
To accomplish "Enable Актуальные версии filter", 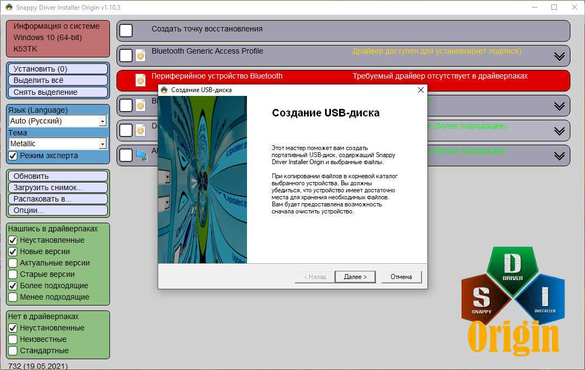I will [x=12, y=263].
